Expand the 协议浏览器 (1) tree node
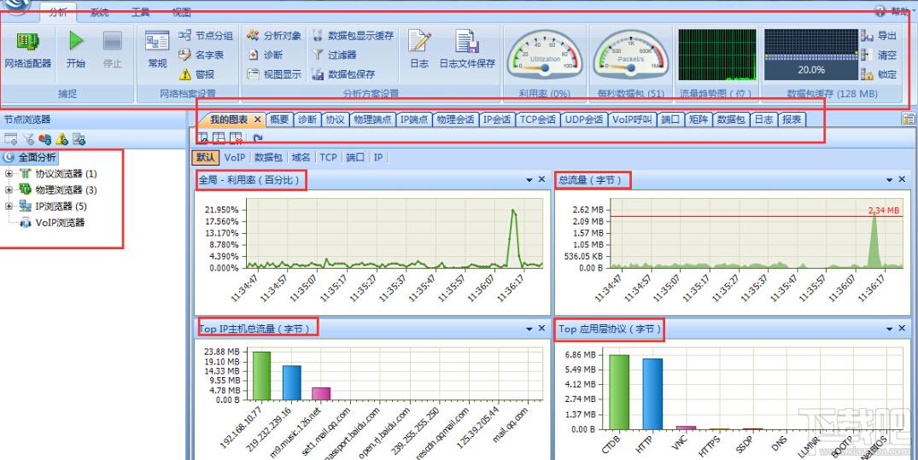Screen dimensions: 918x460 click(9, 174)
